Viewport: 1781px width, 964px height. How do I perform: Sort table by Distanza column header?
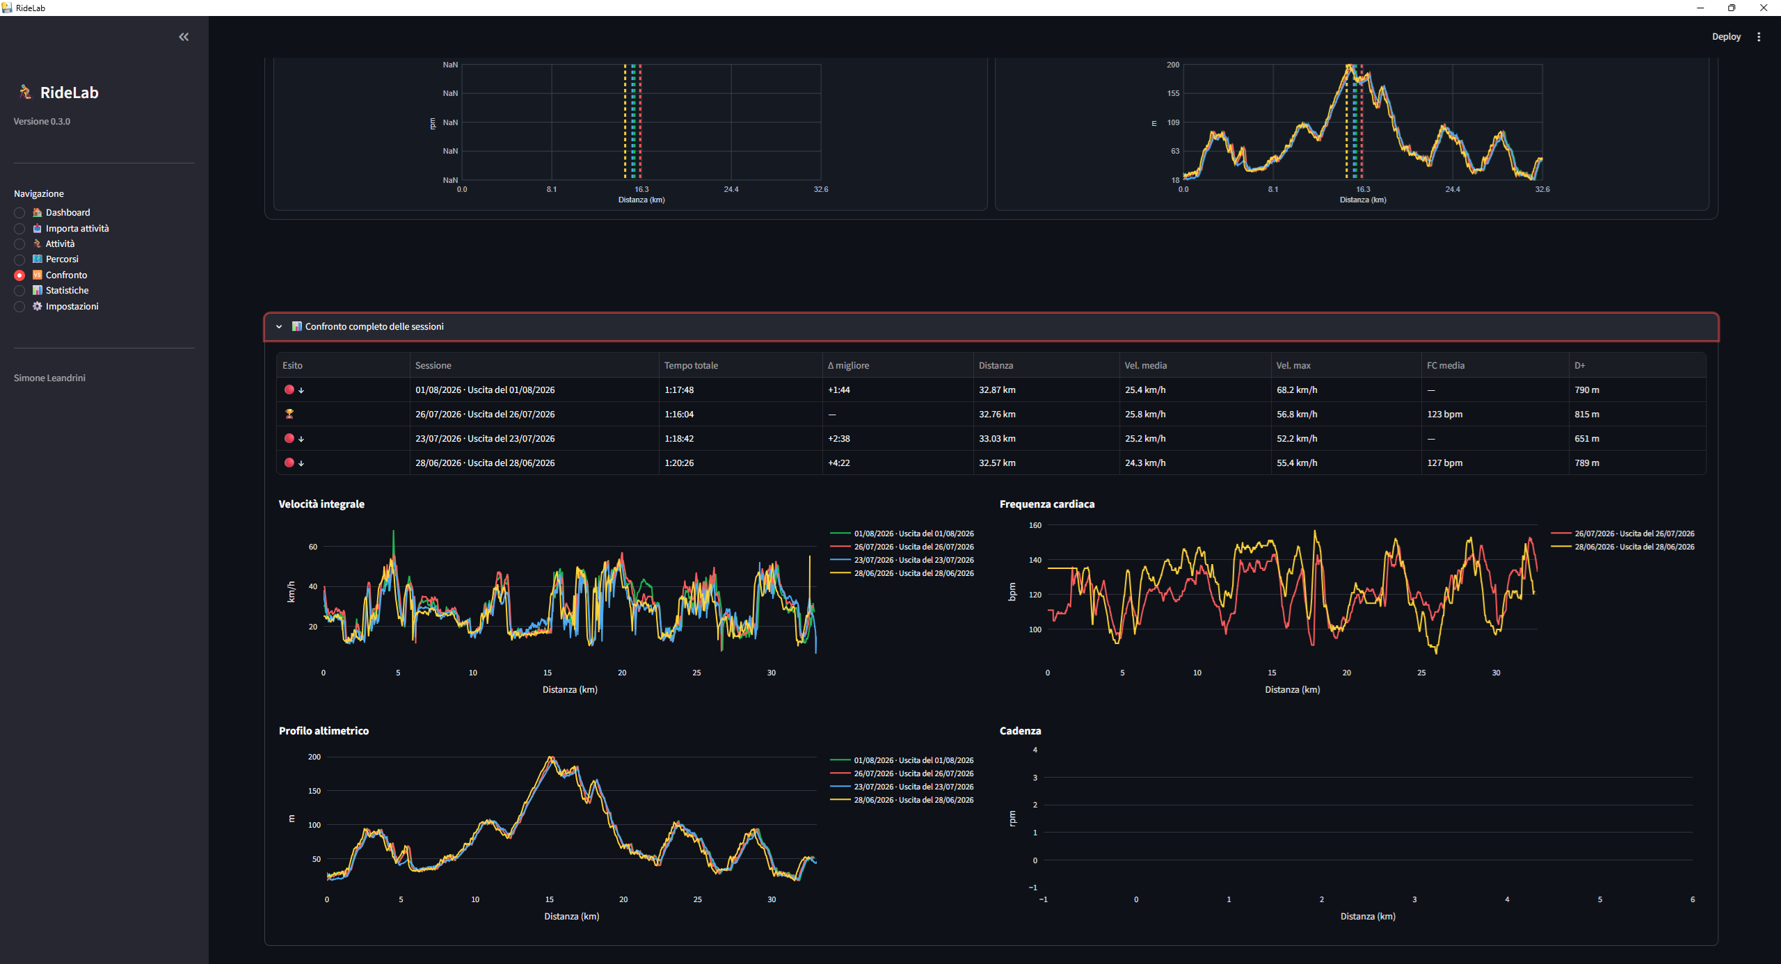[1046, 365]
